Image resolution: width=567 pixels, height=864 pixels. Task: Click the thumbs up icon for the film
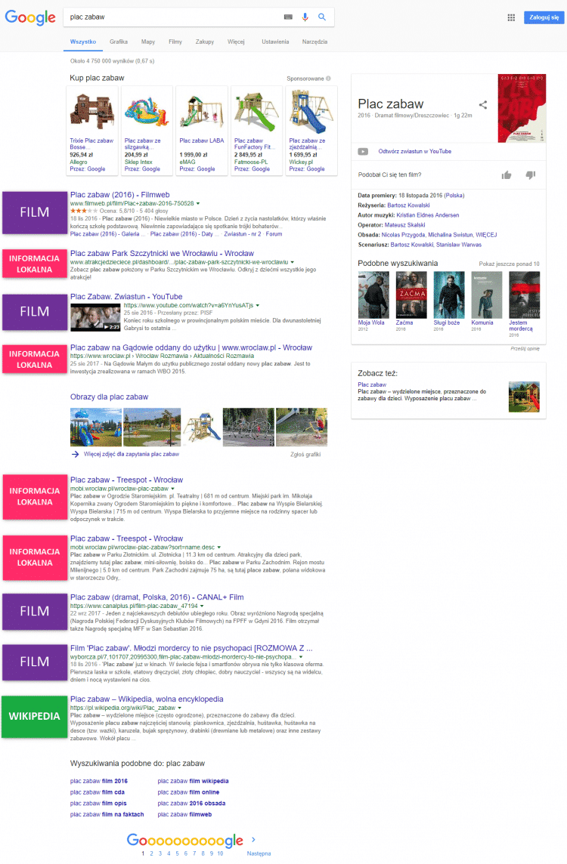tap(507, 175)
